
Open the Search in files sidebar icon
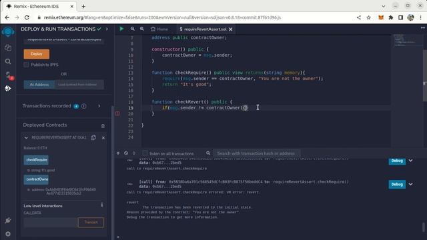[8, 61]
